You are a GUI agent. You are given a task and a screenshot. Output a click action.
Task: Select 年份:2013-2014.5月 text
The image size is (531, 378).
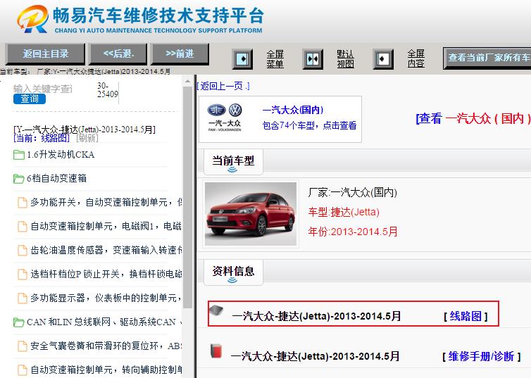[x=353, y=232]
